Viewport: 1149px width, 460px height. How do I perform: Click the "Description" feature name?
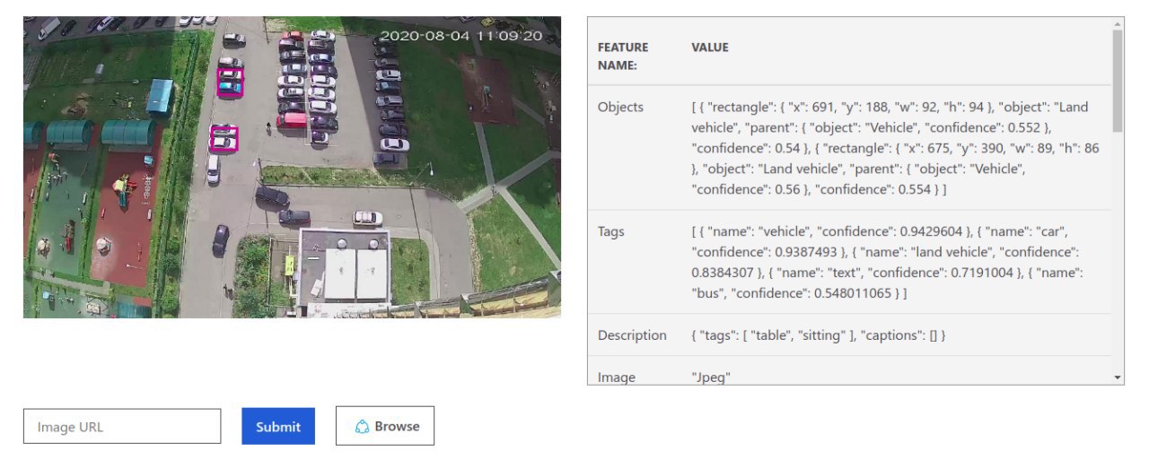point(632,335)
